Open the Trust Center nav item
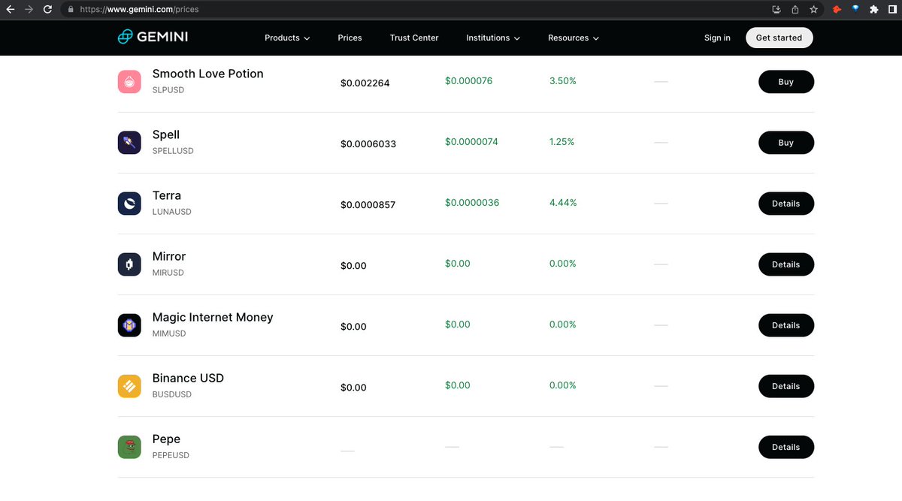 (x=414, y=38)
